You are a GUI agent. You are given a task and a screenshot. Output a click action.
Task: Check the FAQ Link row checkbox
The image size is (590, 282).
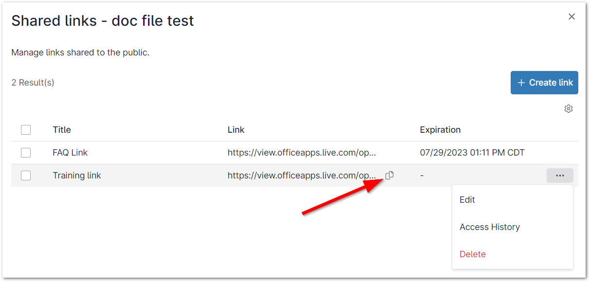tap(26, 153)
